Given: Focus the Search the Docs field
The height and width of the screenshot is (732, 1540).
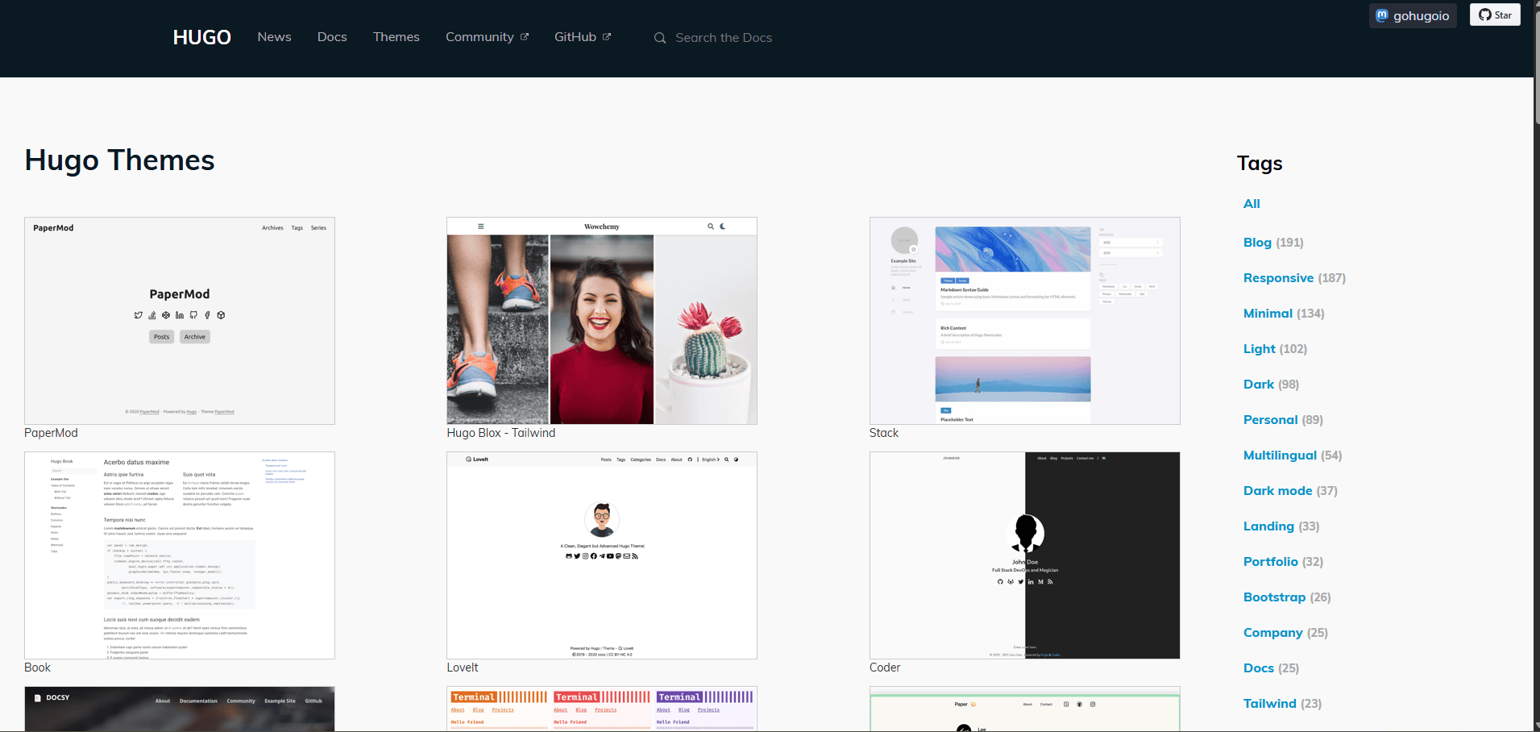Looking at the screenshot, I should [x=724, y=38].
